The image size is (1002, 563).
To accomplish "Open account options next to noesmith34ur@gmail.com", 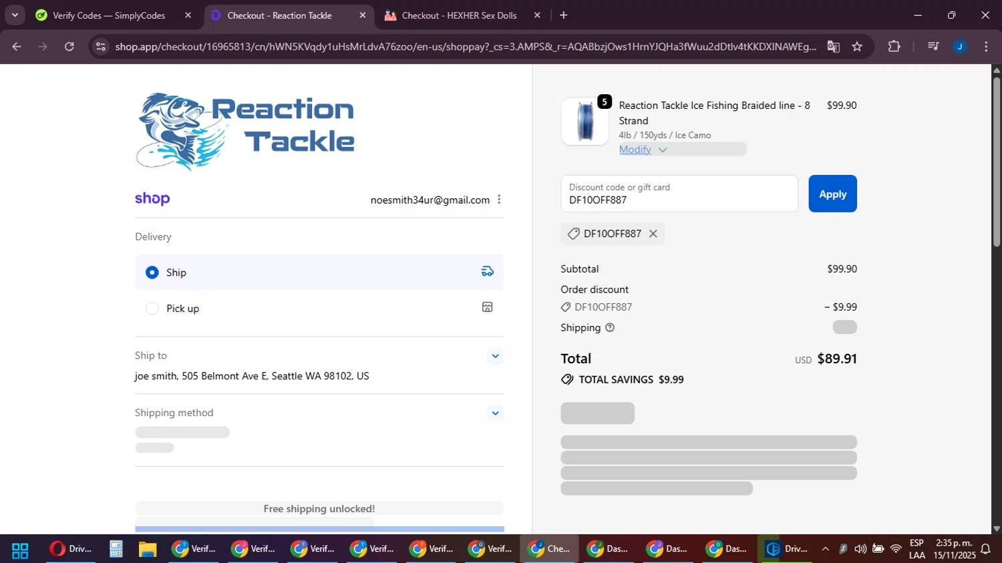I will pos(499,200).
